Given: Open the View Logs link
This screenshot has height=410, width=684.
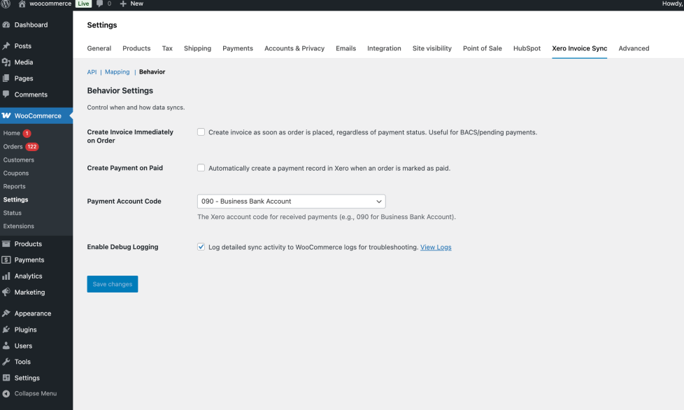Looking at the screenshot, I should click(436, 247).
